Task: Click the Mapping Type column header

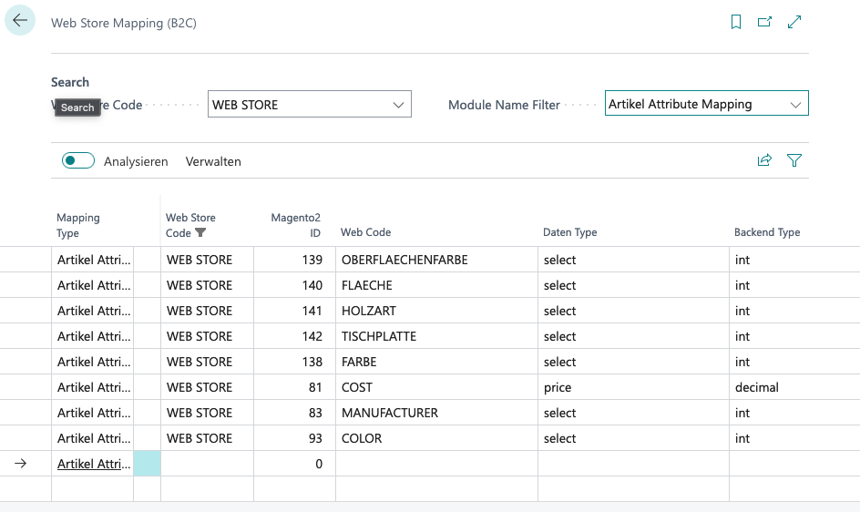Action: pos(78,225)
